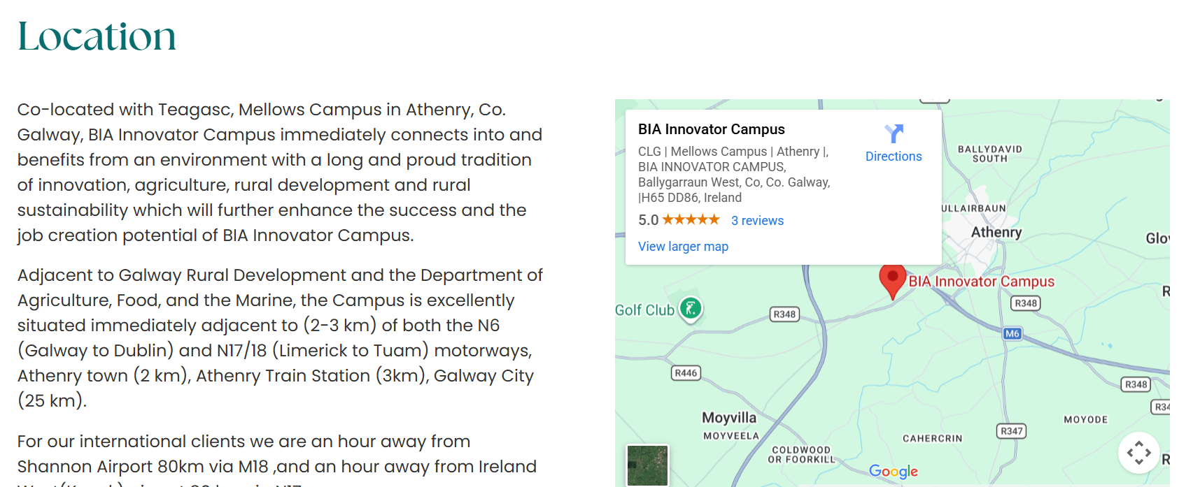The width and height of the screenshot is (1193, 487).
Task: Click the CAHERCRIN map label
Action: click(932, 439)
